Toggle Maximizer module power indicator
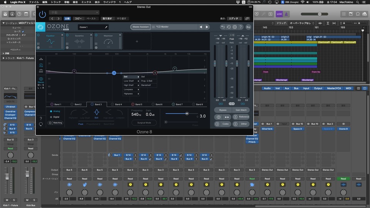The image size is (370, 208). click(x=96, y=35)
